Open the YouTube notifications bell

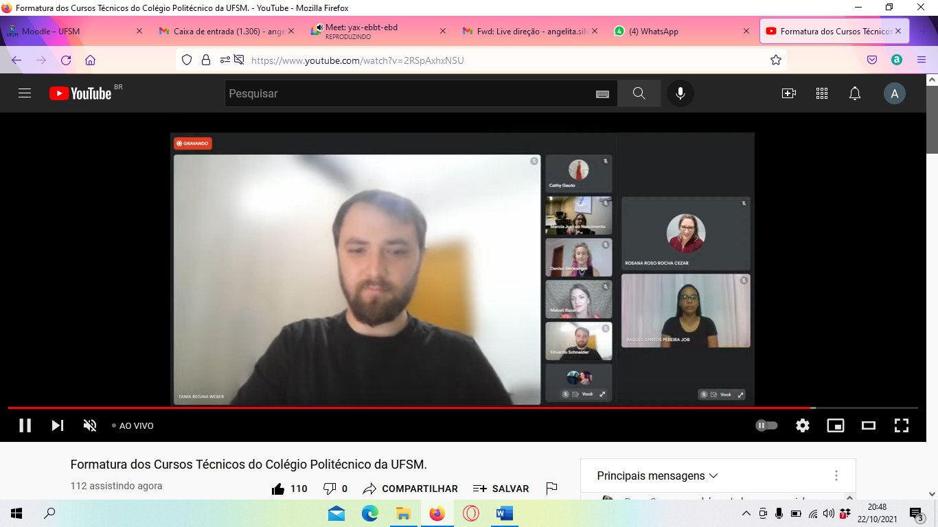(x=854, y=93)
